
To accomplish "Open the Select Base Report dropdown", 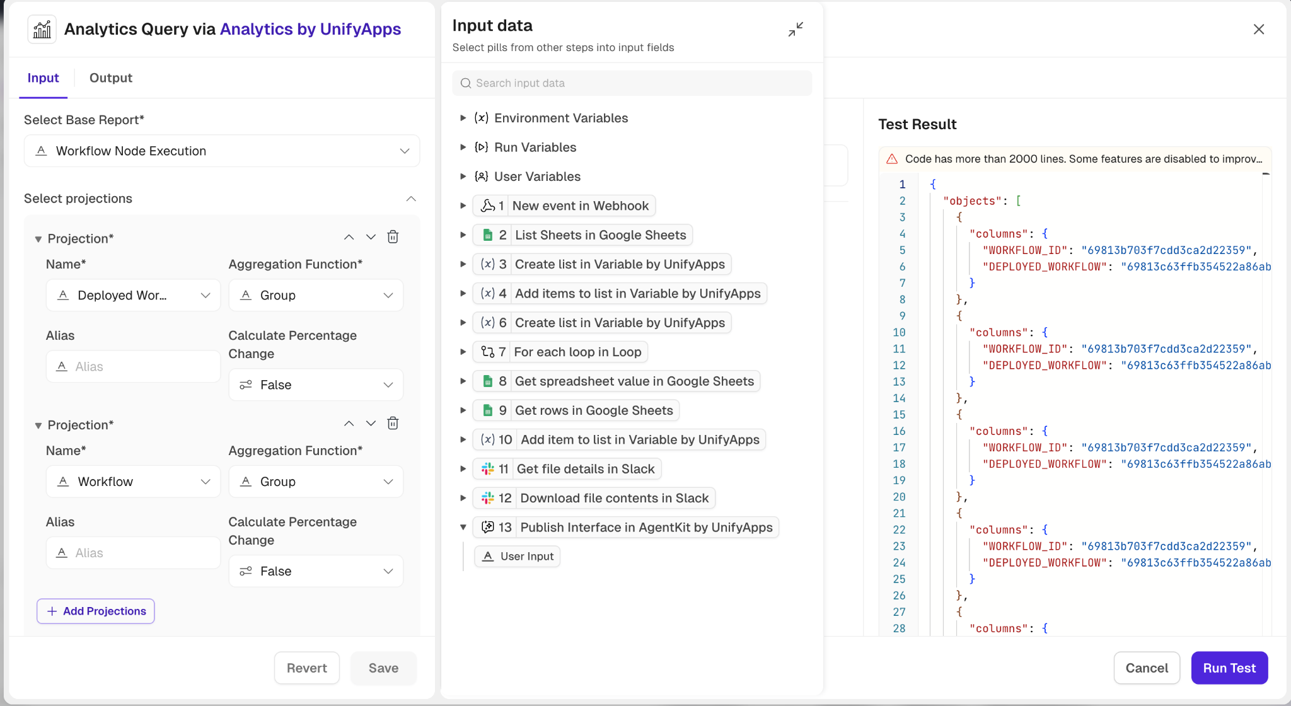I will 222,151.
